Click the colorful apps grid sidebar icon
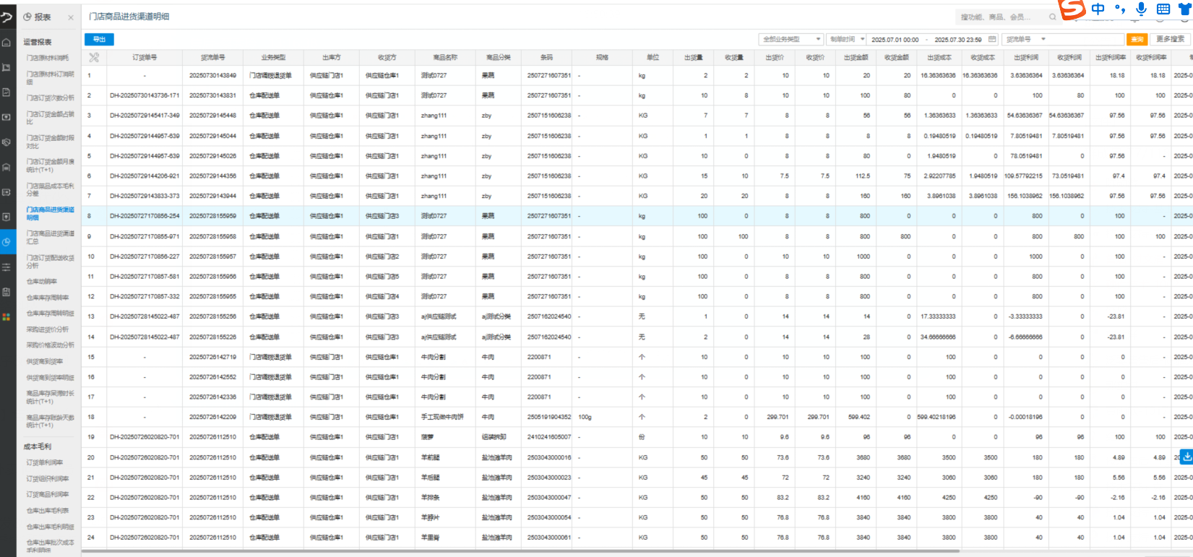1193x557 pixels. [x=7, y=316]
